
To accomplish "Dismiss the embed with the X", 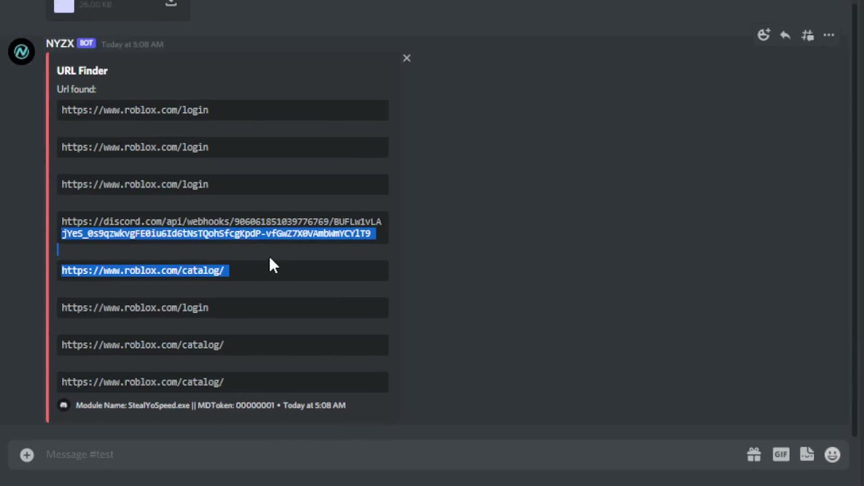I will pyautogui.click(x=406, y=58).
